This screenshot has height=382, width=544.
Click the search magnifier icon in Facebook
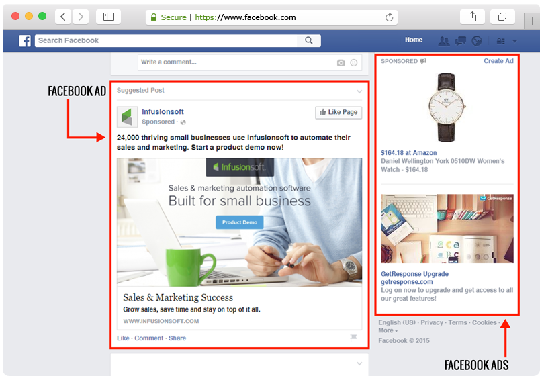[309, 40]
